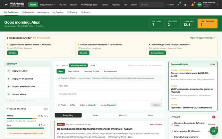Viewport: 222px width, 139px height.
Task: Expand the Alex Moreau account menu arrow
Action: pos(217,5)
